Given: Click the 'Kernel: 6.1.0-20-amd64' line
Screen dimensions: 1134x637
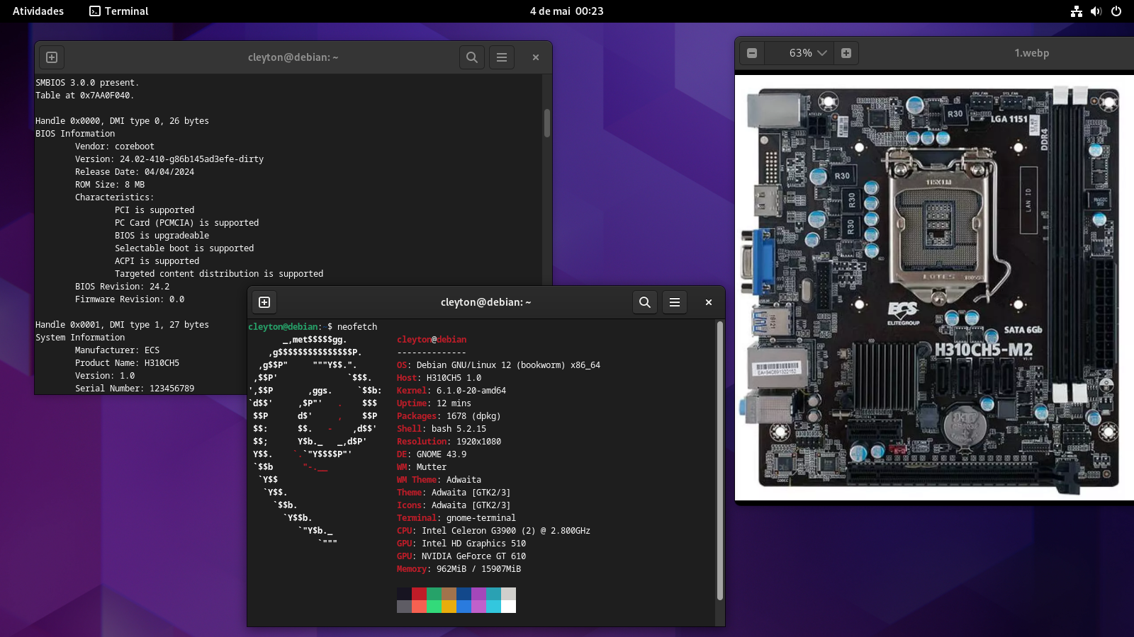Looking at the screenshot, I should pyautogui.click(x=451, y=391).
